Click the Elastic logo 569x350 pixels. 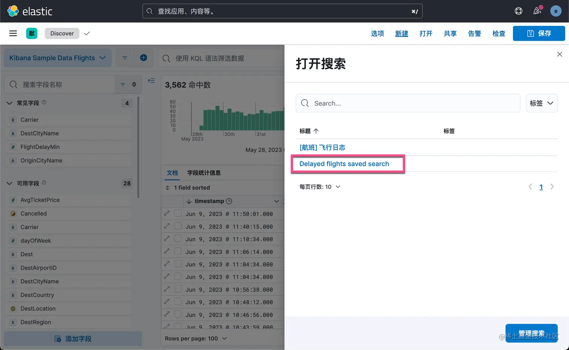[x=30, y=11]
